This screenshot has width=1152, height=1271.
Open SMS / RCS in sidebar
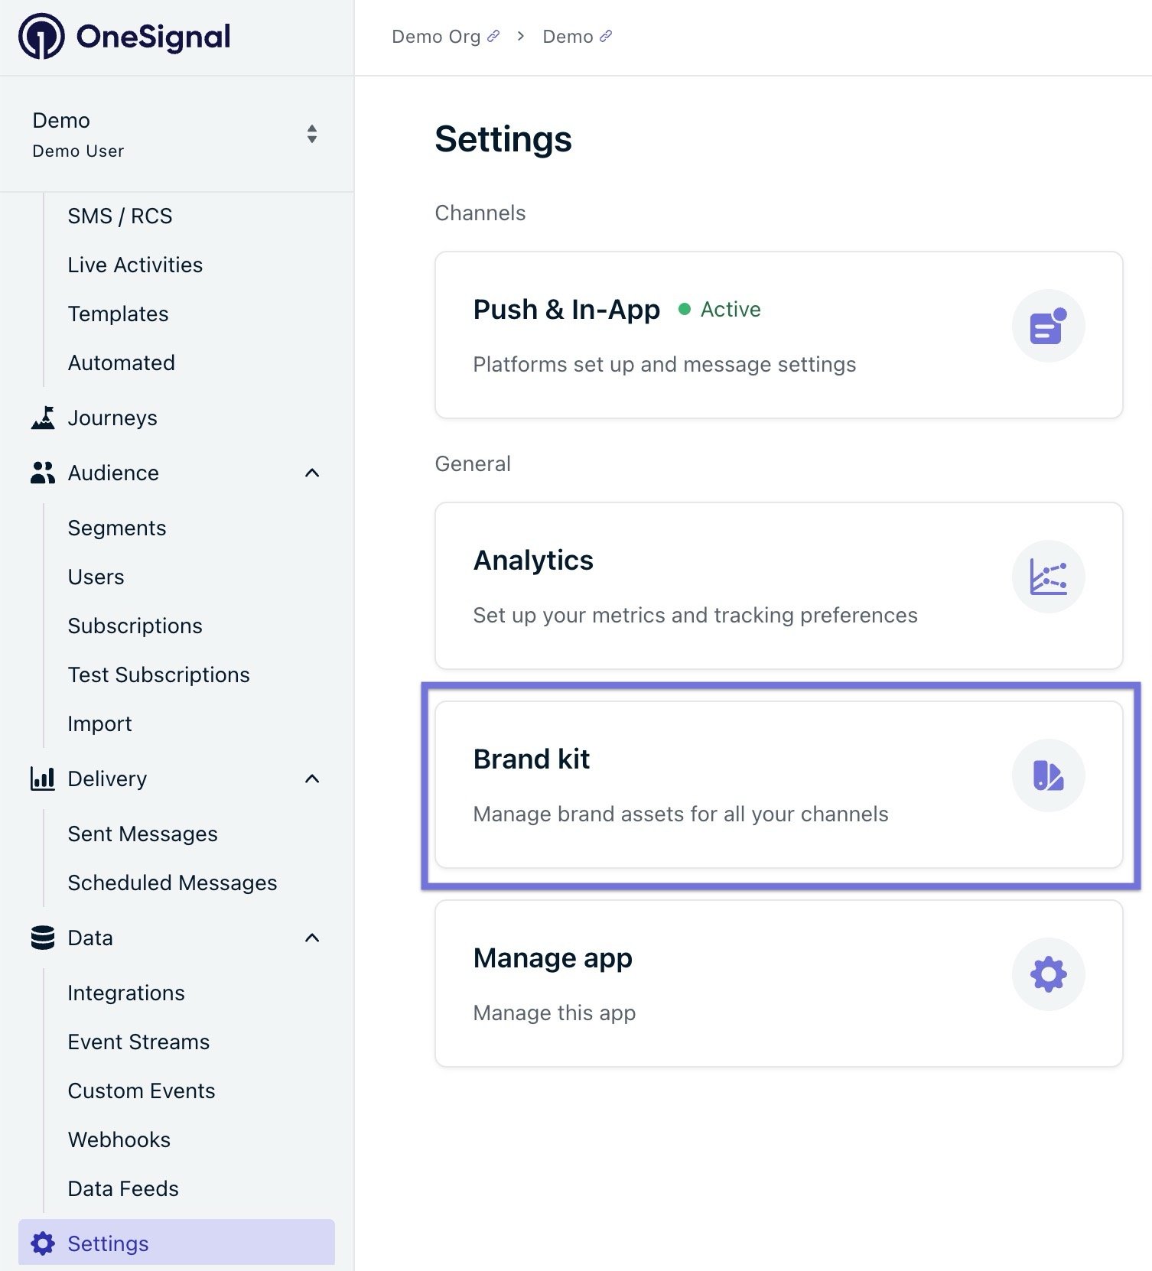click(120, 216)
